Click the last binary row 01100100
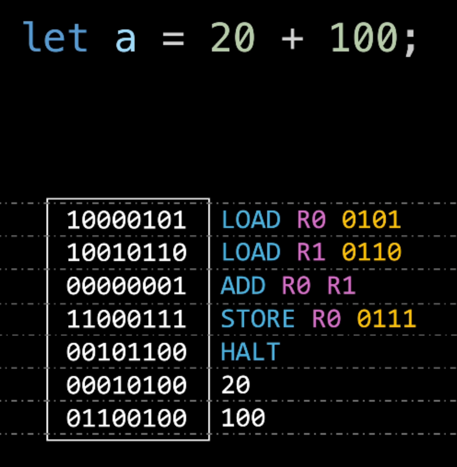Image resolution: width=457 pixels, height=467 pixels. (126, 418)
